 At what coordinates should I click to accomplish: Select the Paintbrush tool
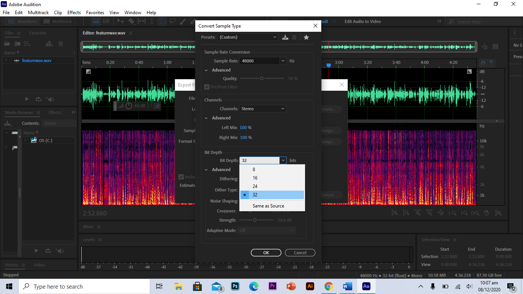click(183, 21)
